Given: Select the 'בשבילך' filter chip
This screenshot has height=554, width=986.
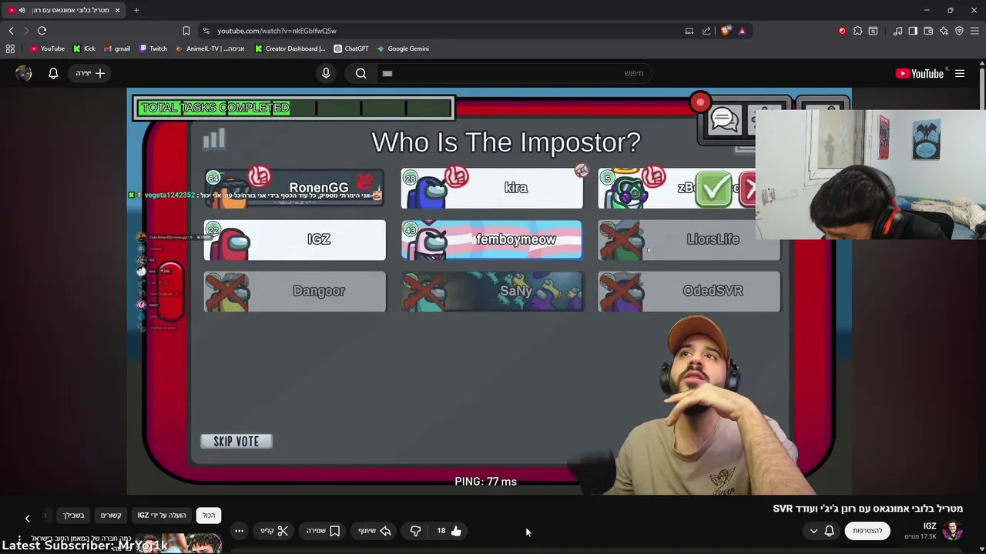Looking at the screenshot, I should (74, 516).
